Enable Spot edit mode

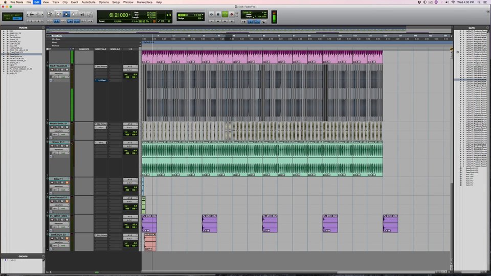17,15
